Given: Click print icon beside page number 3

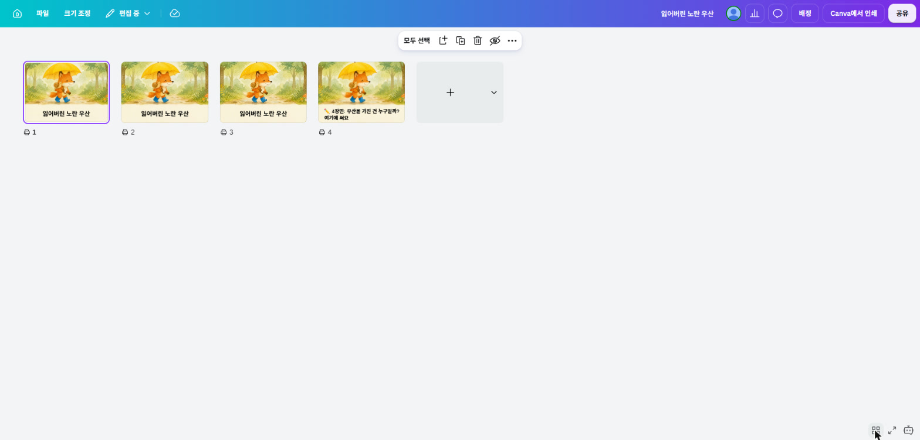Looking at the screenshot, I should tap(224, 132).
